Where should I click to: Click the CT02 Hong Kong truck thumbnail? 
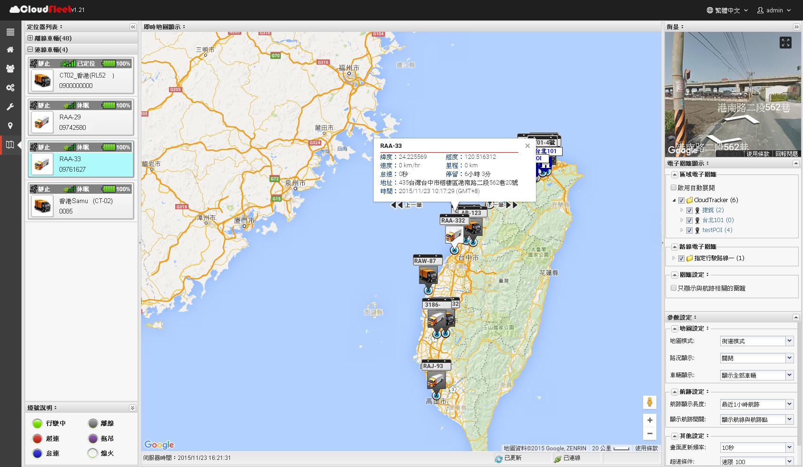43,80
